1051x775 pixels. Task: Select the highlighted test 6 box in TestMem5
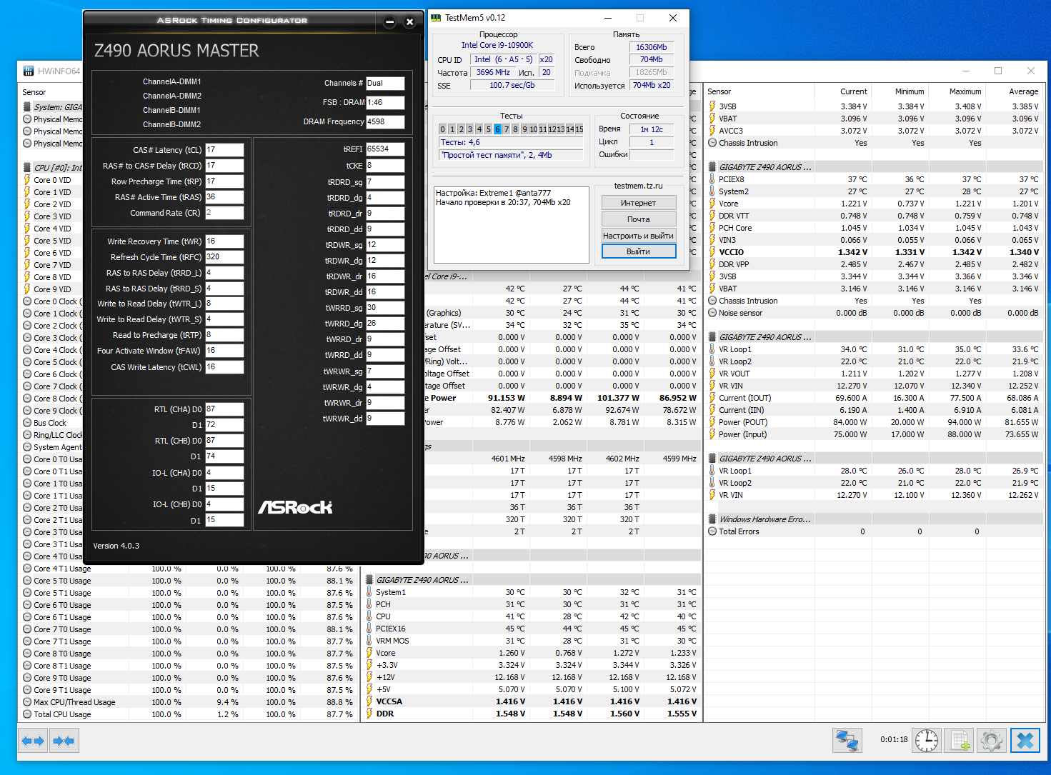click(497, 129)
